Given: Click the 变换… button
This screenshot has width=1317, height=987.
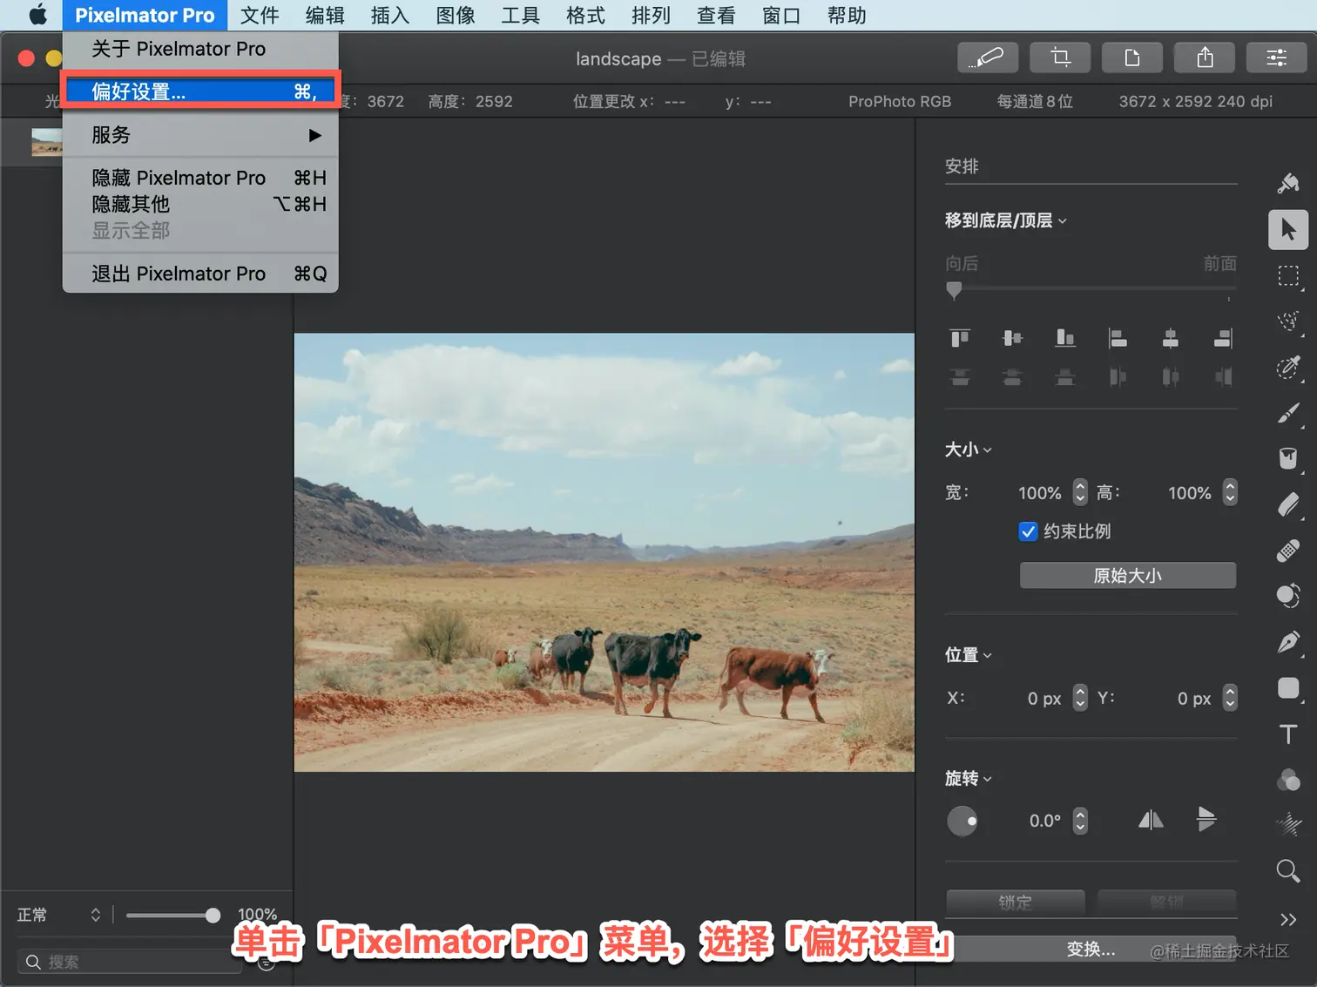Looking at the screenshot, I should [x=1091, y=949].
